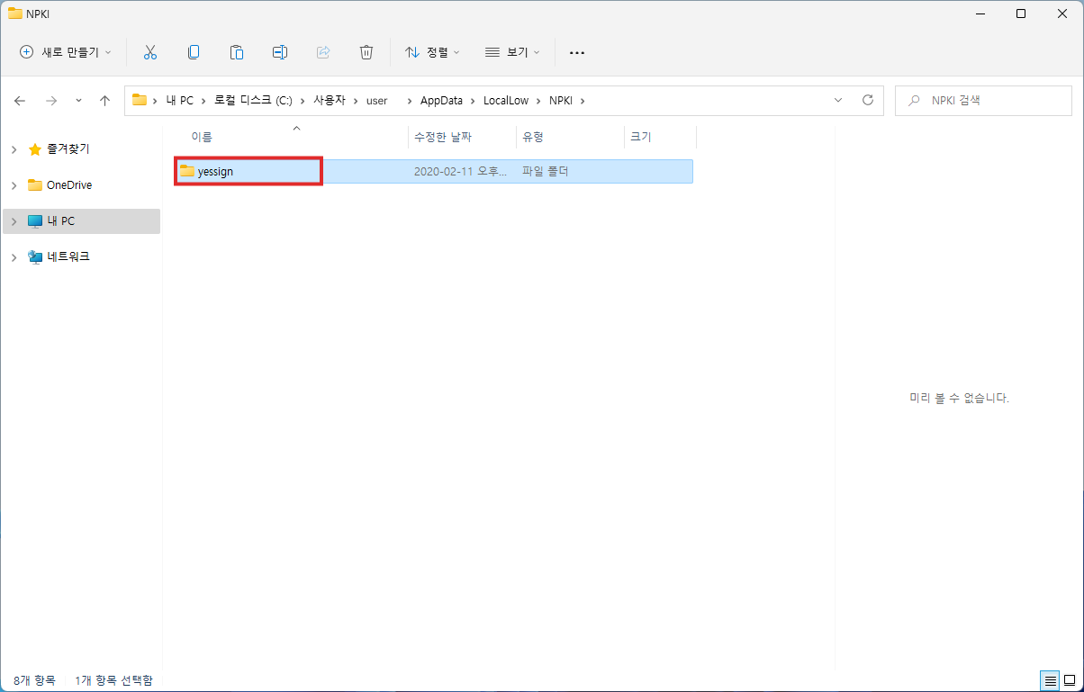
Task: Click the NPKI 검색 search field
Action: 983,101
